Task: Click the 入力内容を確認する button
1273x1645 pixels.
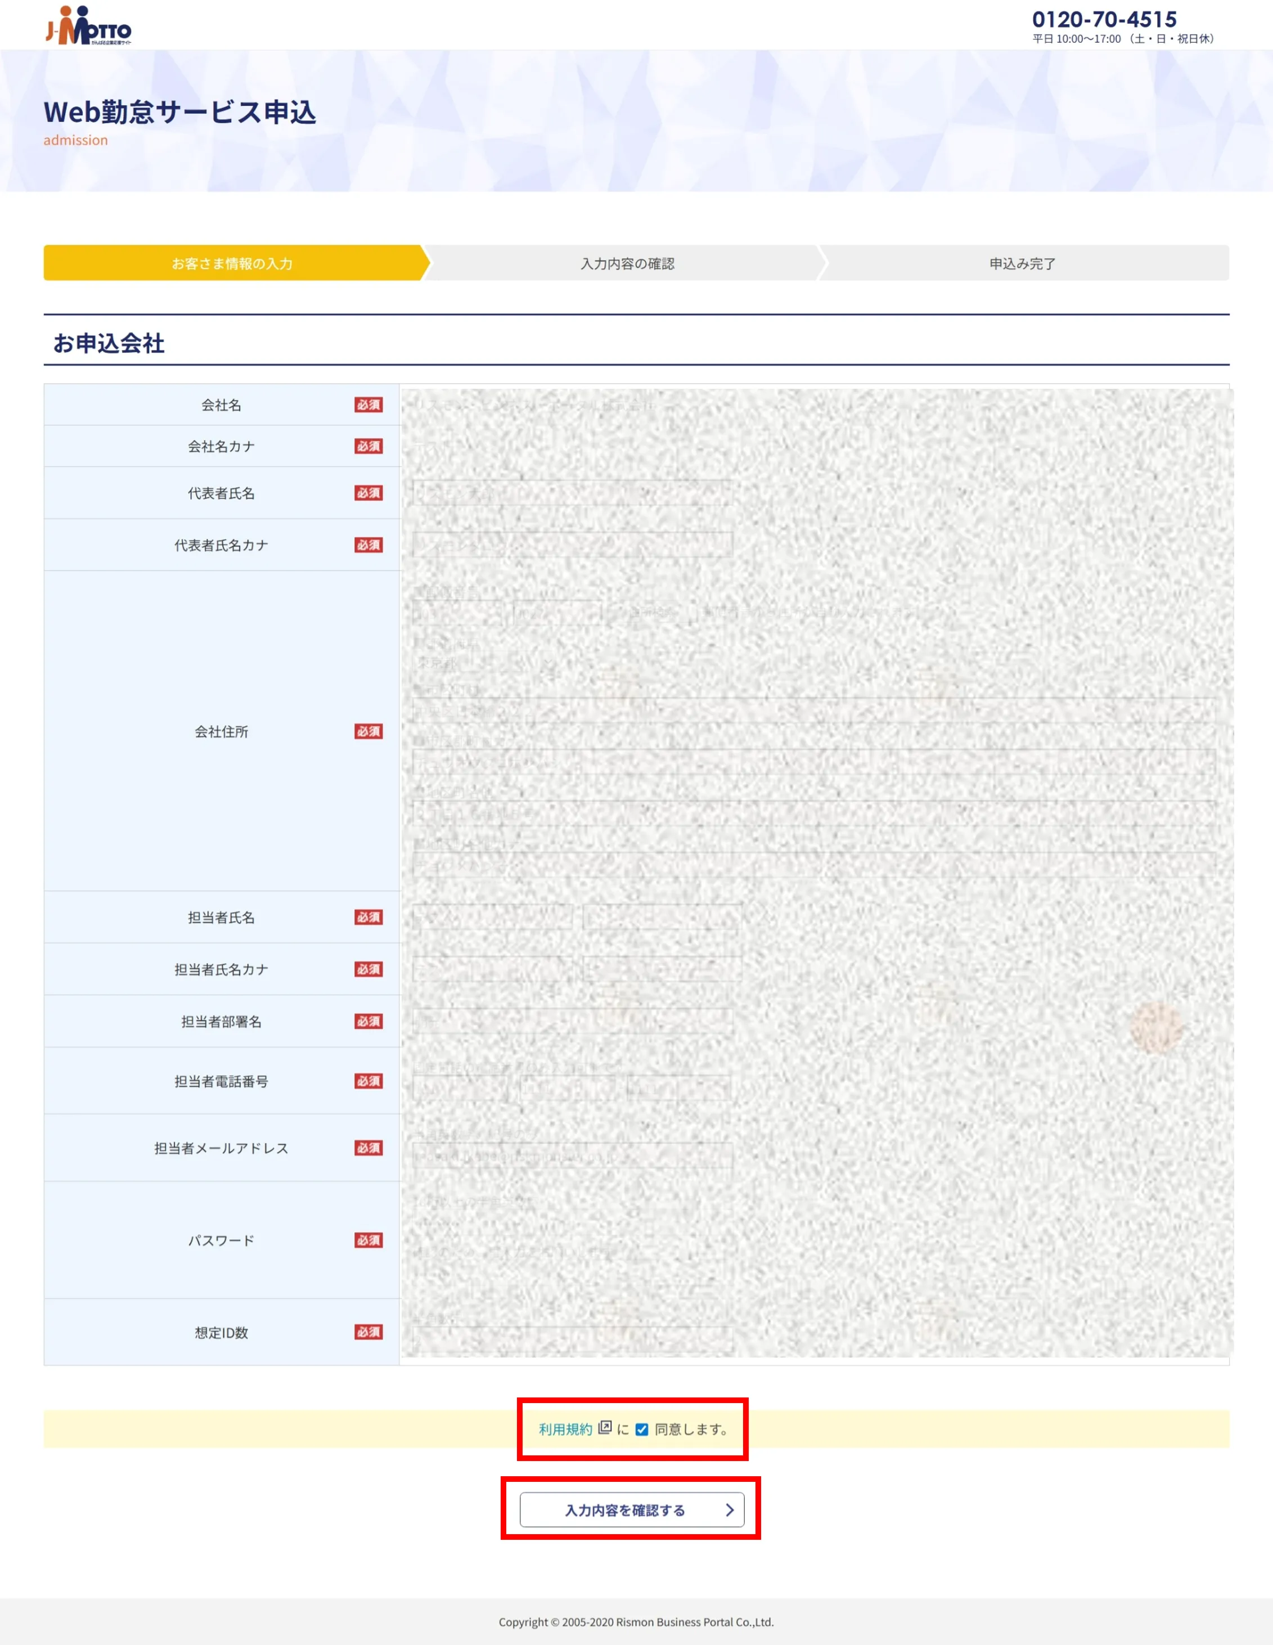Action: click(x=632, y=1509)
